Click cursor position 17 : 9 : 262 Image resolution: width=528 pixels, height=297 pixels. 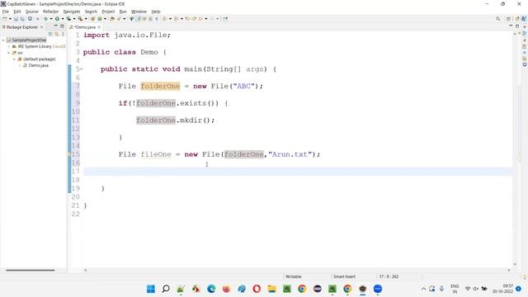point(389,276)
